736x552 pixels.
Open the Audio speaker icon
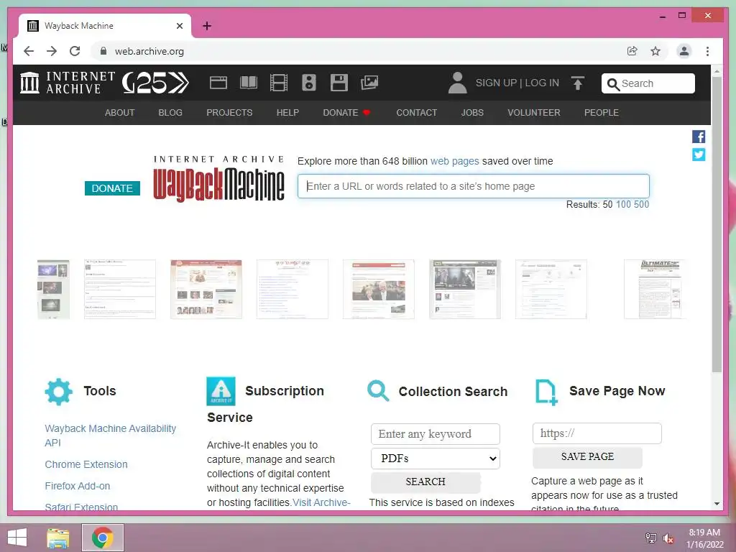coord(309,83)
